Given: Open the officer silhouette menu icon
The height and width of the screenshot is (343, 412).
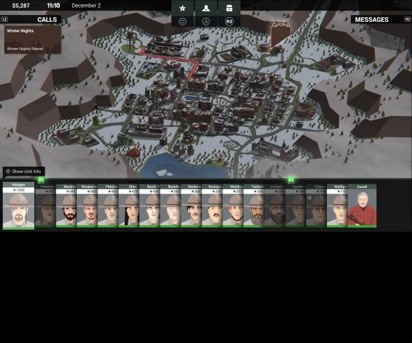Looking at the screenshot, I should click(206, 8).
